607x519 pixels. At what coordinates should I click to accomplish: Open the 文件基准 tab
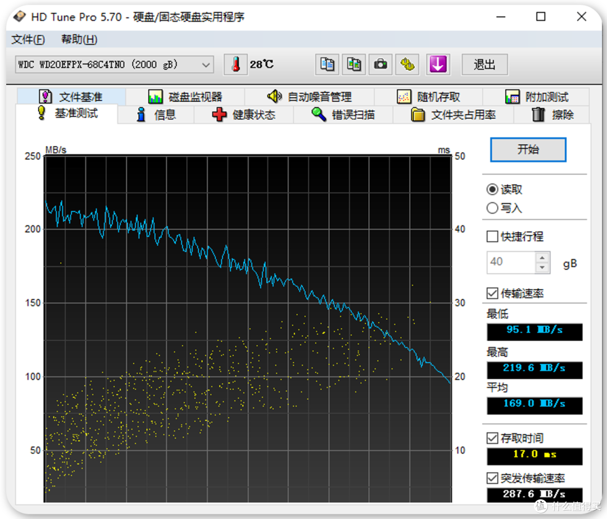[71, 97]
